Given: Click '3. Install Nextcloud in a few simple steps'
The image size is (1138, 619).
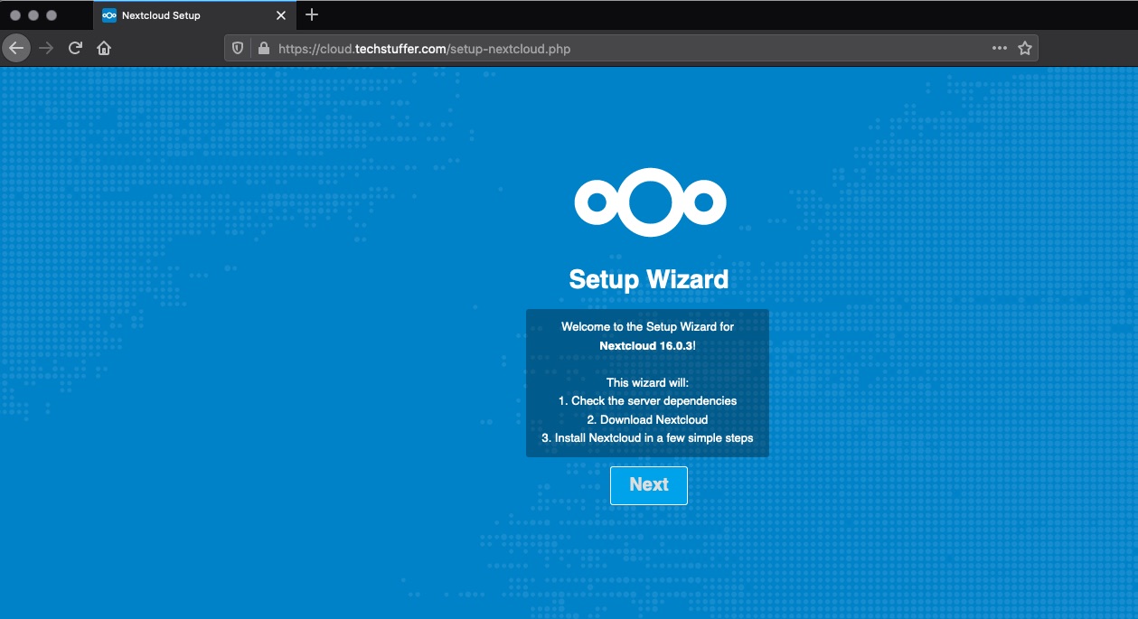Looking at the screenshot, I should 647,438.
